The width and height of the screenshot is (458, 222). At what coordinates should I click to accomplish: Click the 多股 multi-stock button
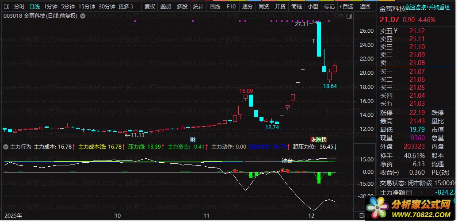(182, 7)
